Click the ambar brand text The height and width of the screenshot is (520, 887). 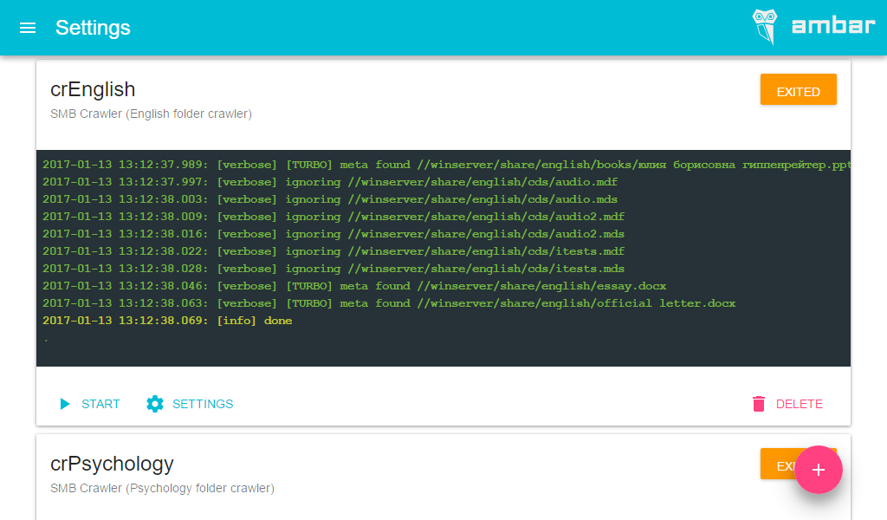tap(832, 25)
